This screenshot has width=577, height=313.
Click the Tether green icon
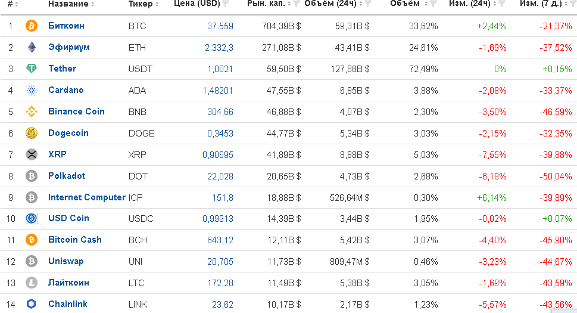(32, 69)
